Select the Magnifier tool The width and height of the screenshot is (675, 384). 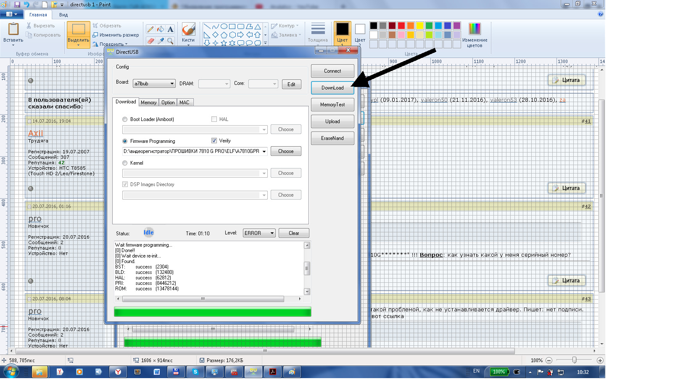[170, 41]
